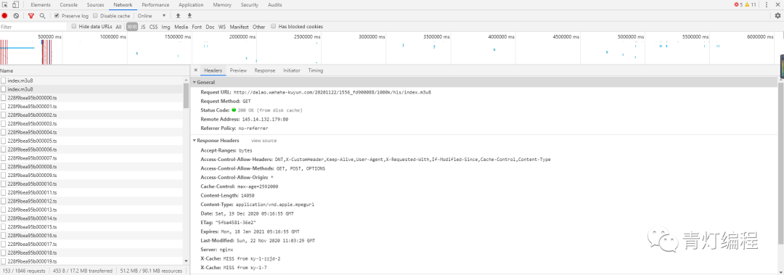Click the Request URL value text

332,92
